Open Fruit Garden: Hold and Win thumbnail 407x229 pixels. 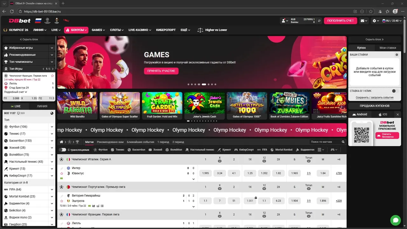[162, 106]
